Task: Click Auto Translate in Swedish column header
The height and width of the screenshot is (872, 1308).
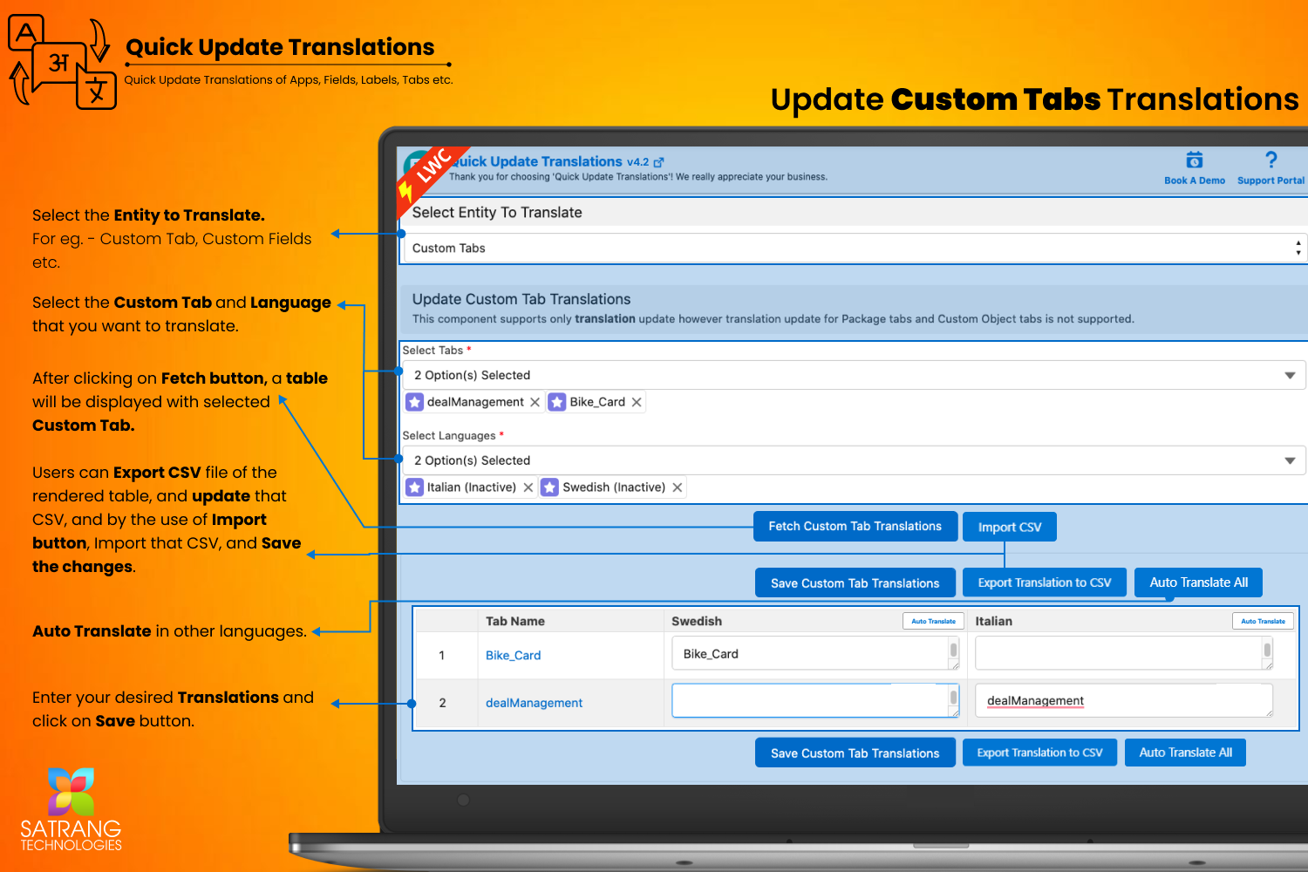Action: click(x=933, y=621)
